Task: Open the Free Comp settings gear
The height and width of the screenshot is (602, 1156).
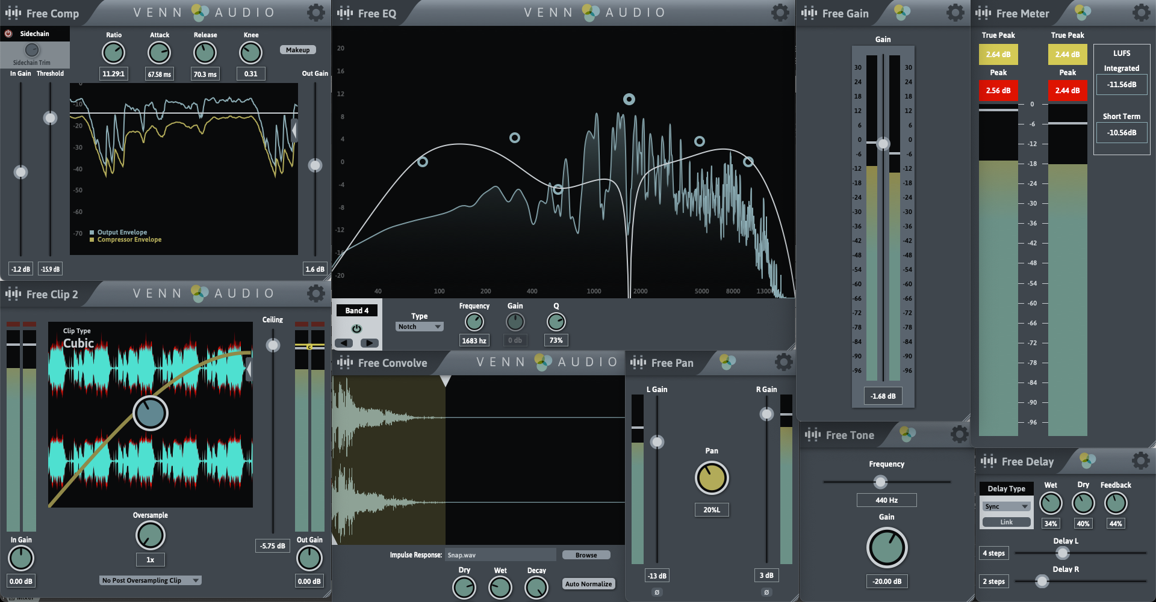Action: (315, 12)
